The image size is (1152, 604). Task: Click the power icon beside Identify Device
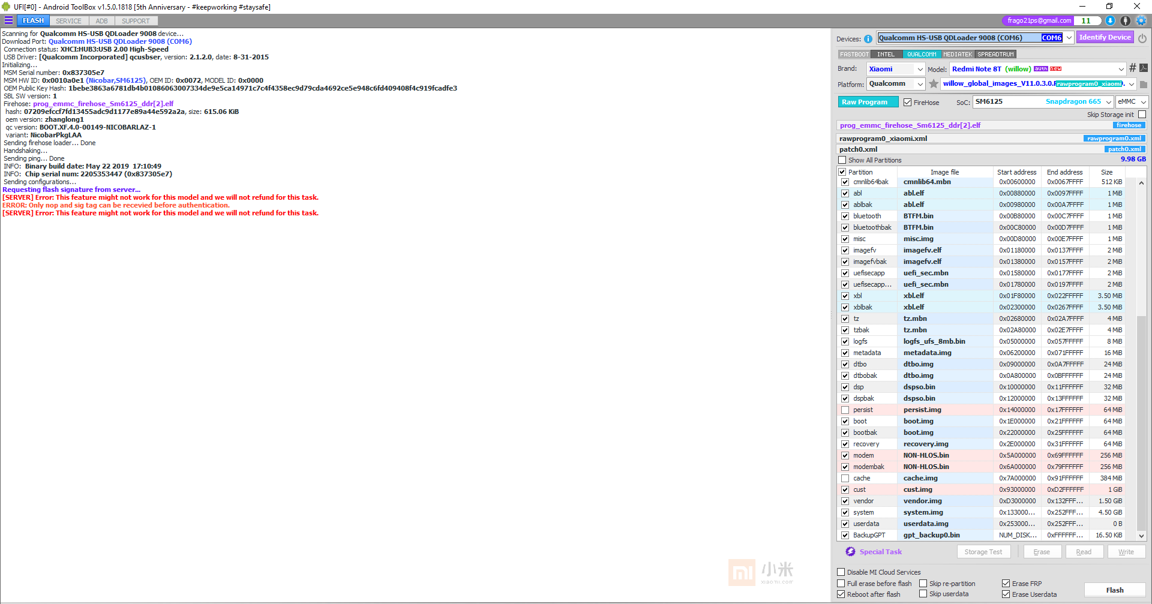(1142, 38)
